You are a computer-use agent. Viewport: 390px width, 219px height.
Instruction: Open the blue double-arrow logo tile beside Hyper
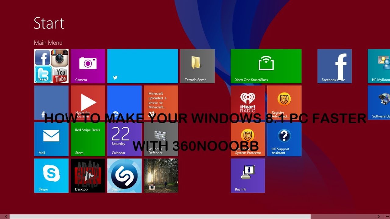point(124,103)
